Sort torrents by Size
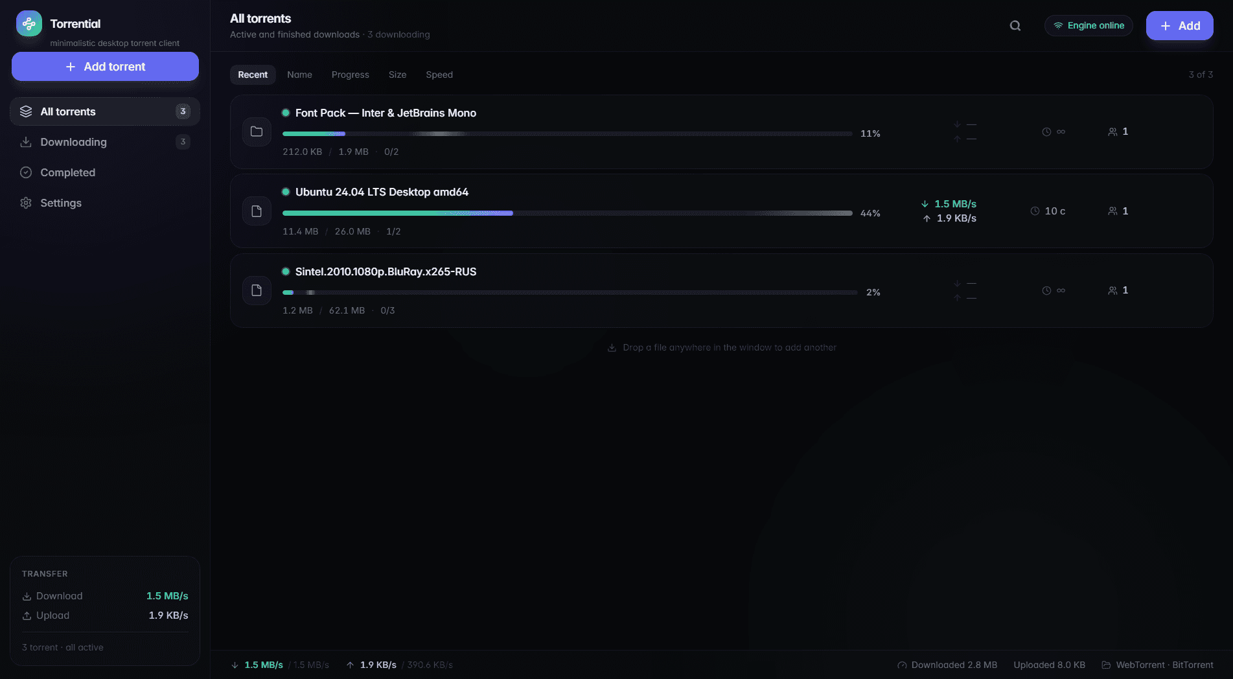This screenshot has width=1233, height=679. [398, 75]
